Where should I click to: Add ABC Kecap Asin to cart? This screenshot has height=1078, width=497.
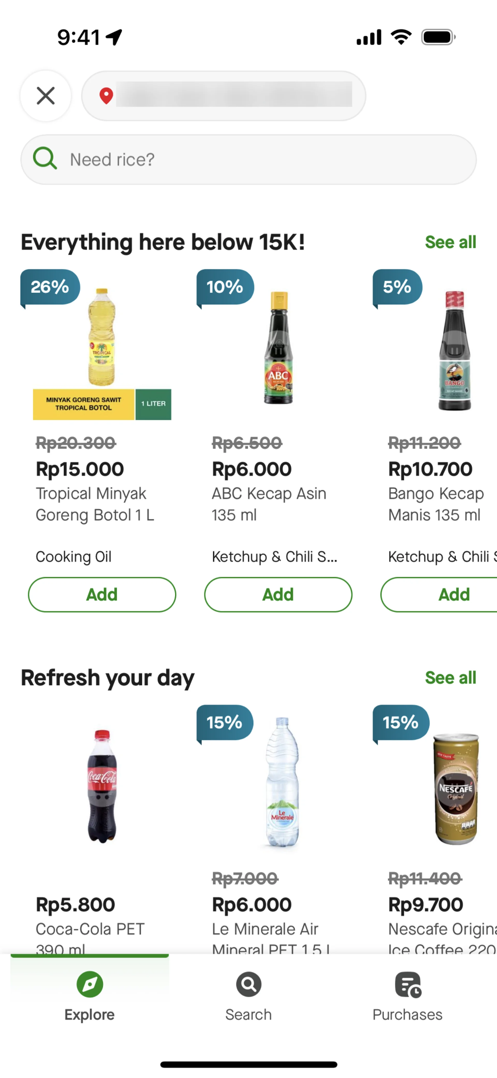(x=278, y=594)
